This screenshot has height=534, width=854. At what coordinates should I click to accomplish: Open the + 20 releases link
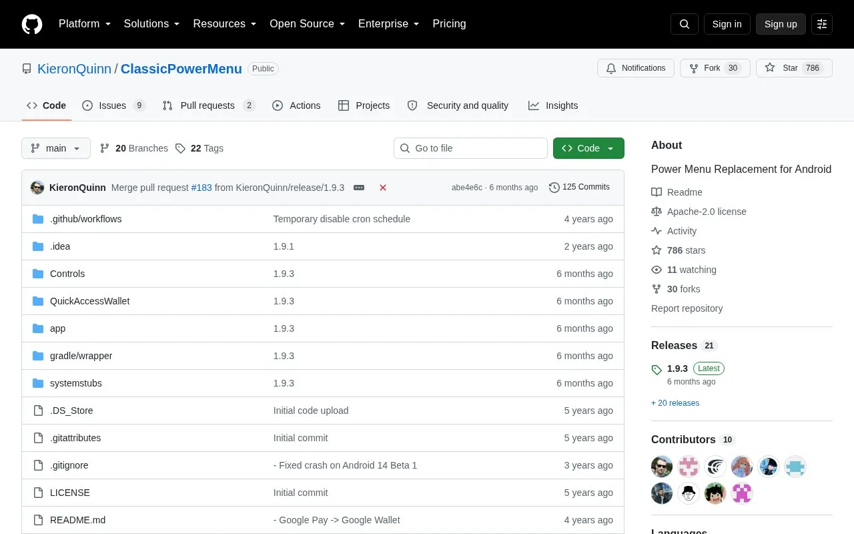pyautogui.click(x=675, y=403)
